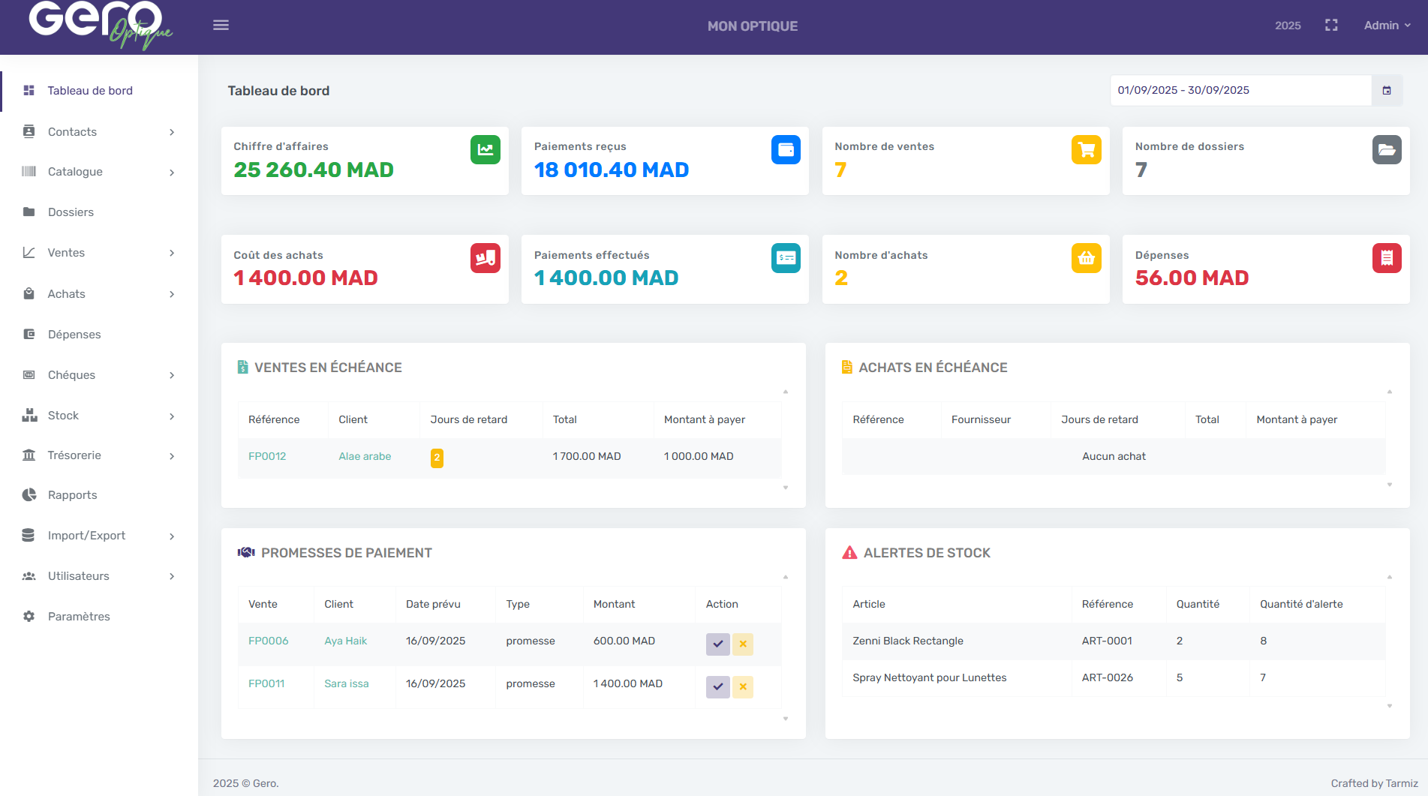The image size is (1428, 796).
Task: Open the Admin dropdown menu
Action: coord(1386,25)
